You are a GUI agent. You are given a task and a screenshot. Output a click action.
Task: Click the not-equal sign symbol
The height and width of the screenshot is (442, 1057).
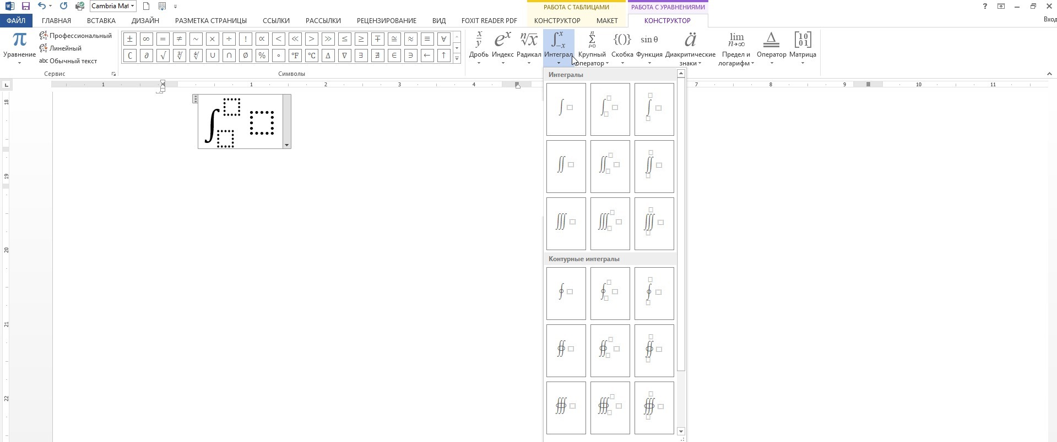179,39
